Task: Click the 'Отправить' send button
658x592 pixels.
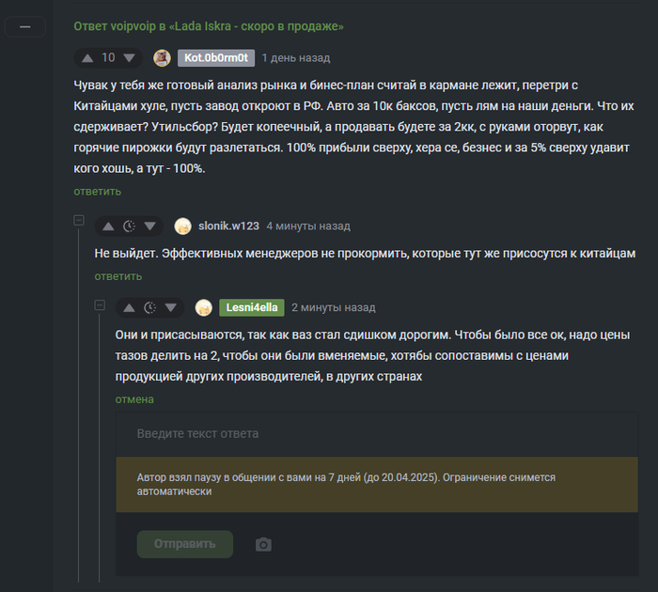Action: point(185,544)
